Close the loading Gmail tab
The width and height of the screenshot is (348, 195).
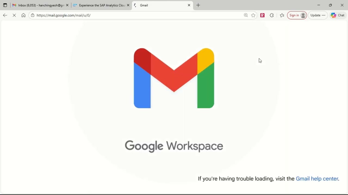pyautogui.click(x=189, y=5)
